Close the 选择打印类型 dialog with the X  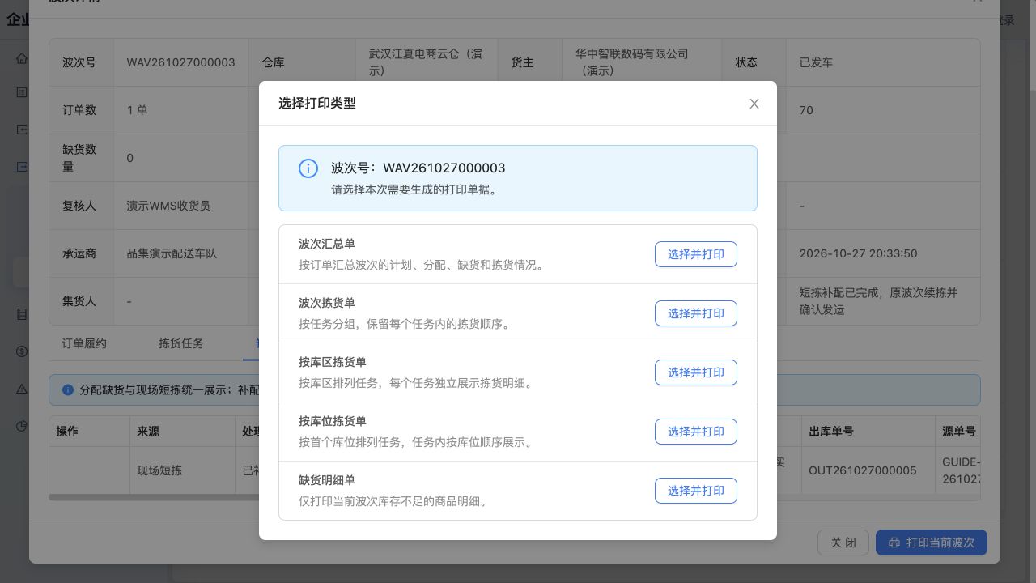tap(754, 104)
